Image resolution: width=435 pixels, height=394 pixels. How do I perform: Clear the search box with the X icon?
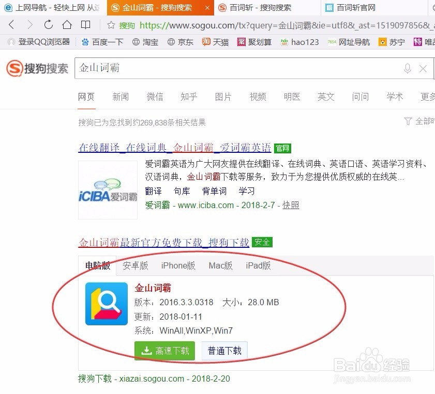click(423, 68)
